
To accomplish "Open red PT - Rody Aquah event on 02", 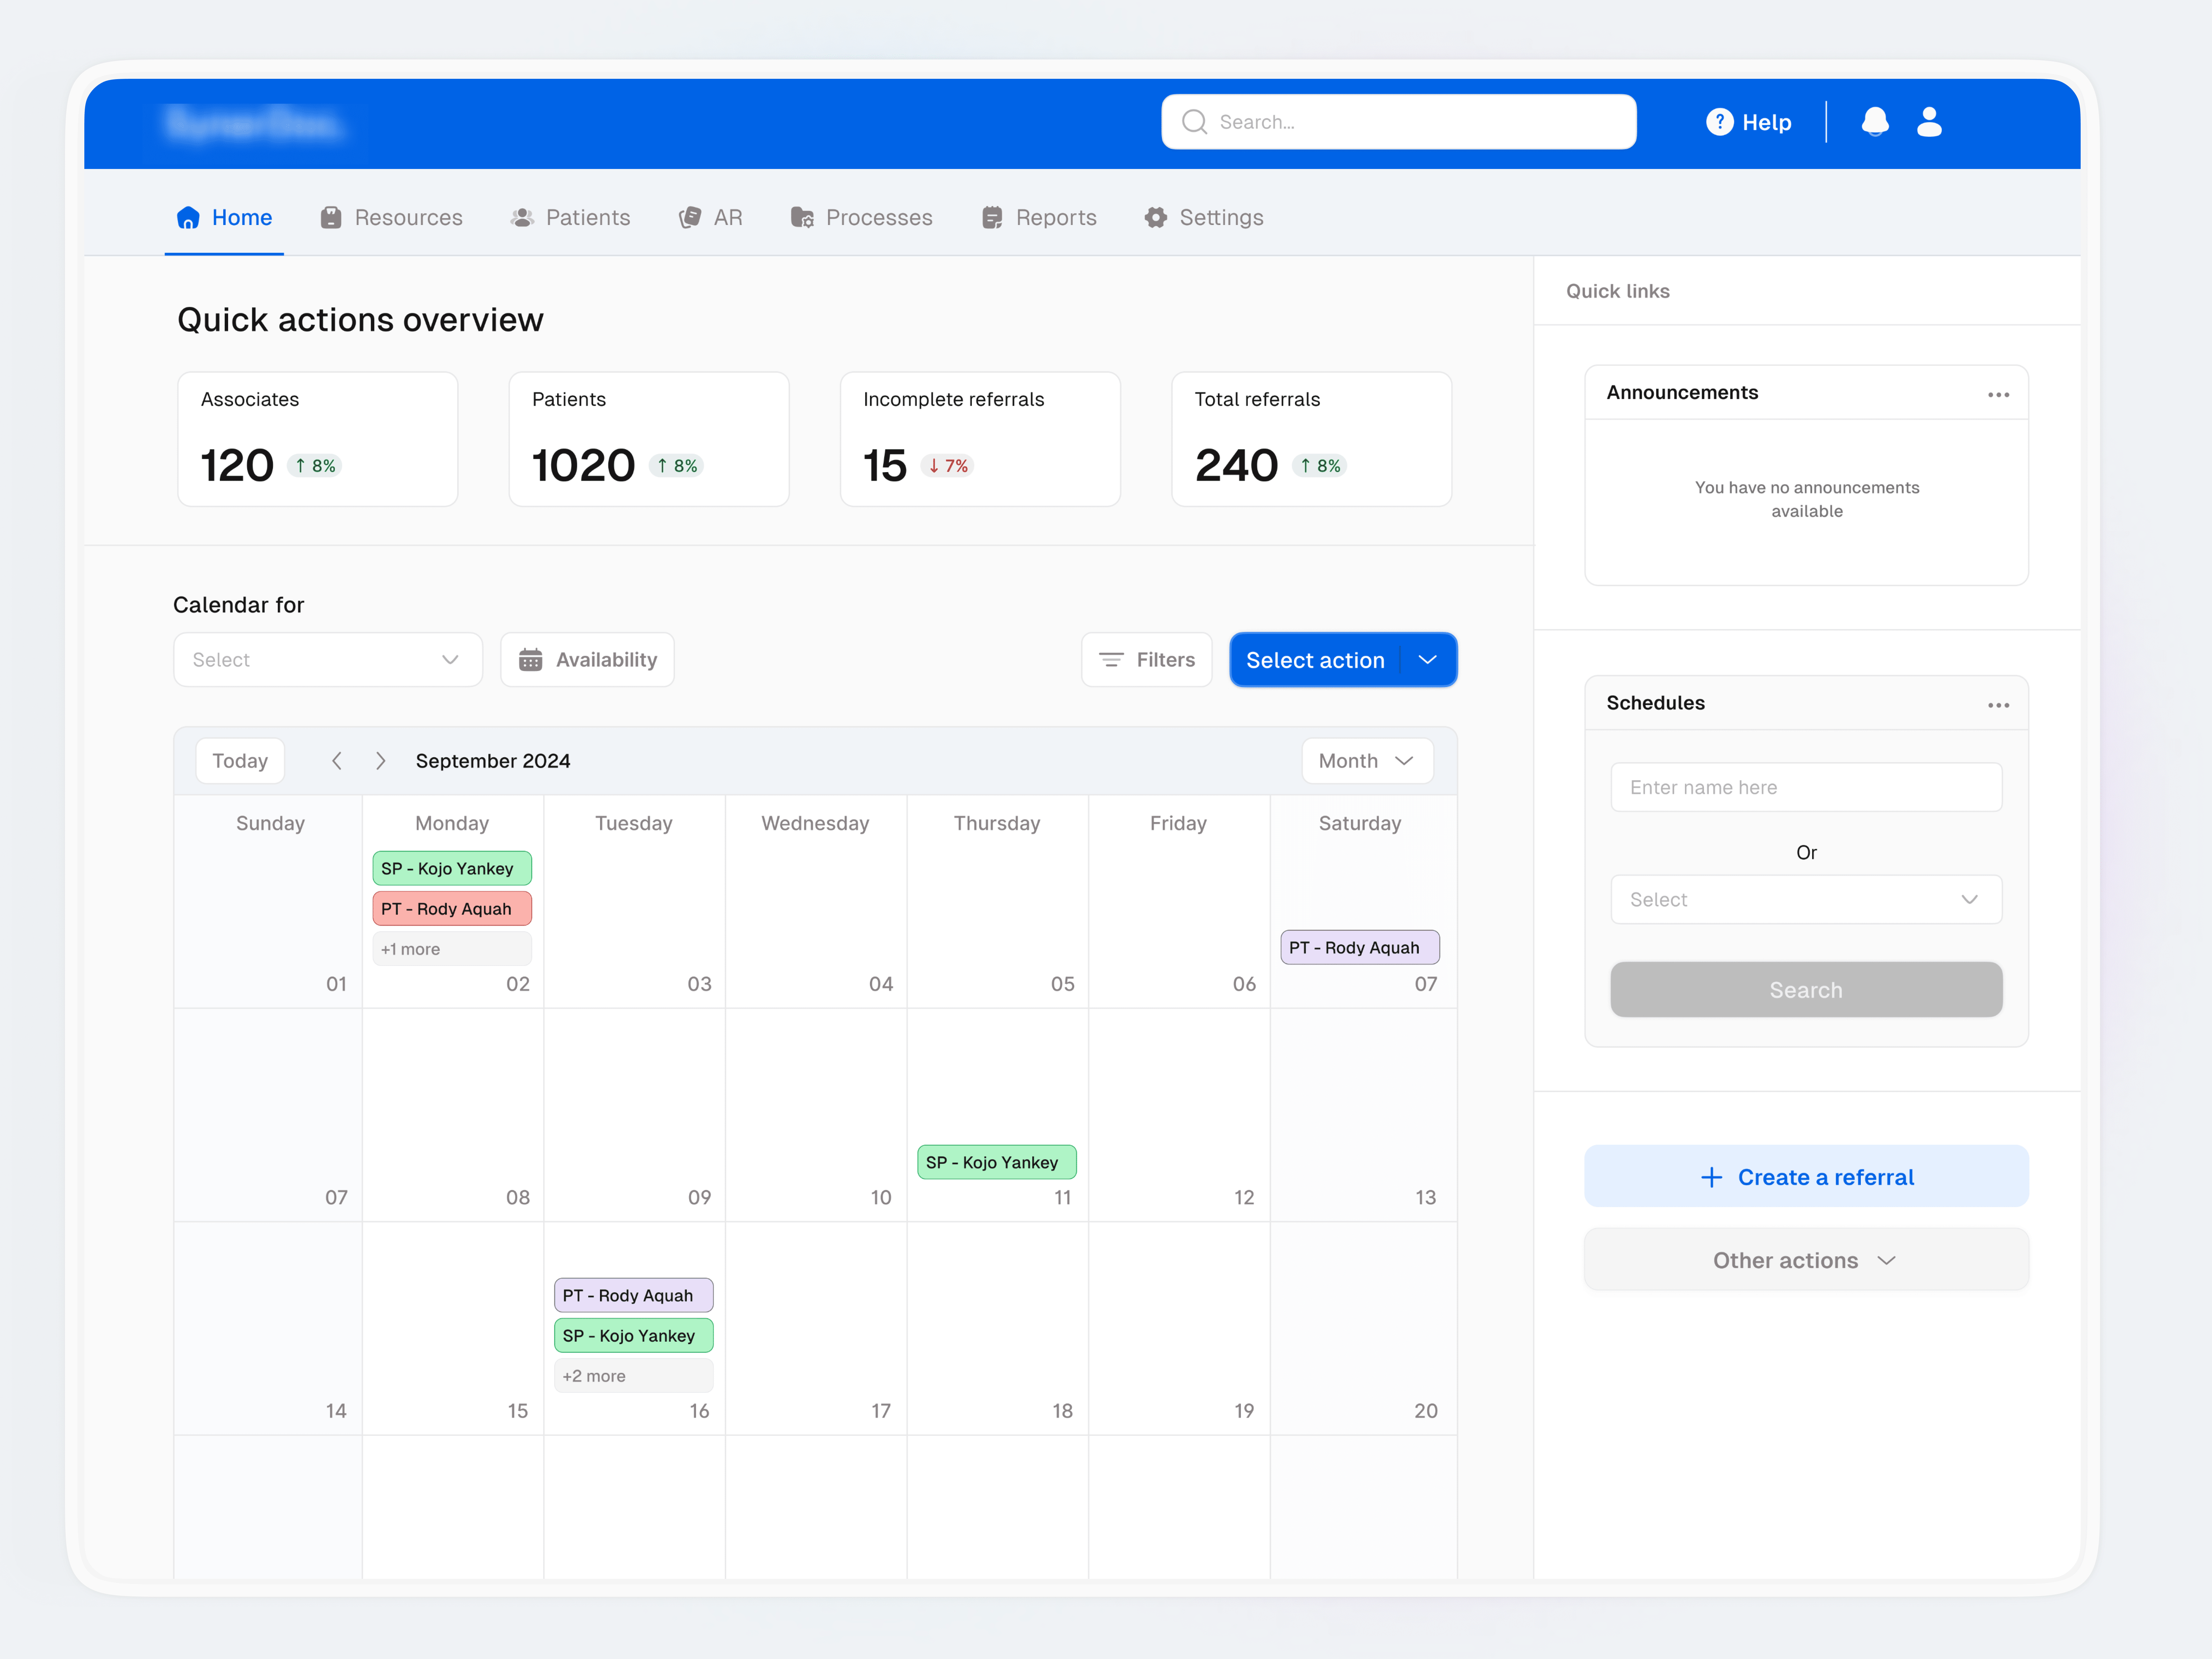I will [x=452, y=909].
